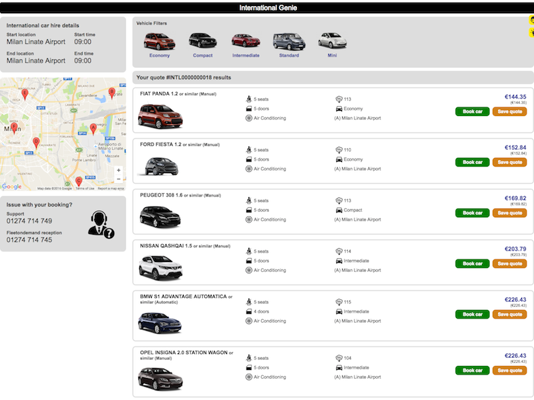Click air conditioning icon for Peugeot 308
Image resolution: width=534 pixels, height=400 pixels.
[249, 219]
